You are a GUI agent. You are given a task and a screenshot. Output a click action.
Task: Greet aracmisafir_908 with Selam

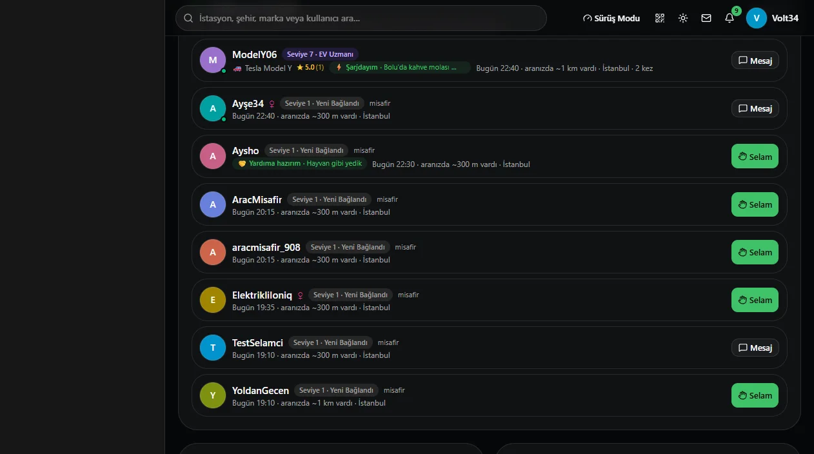[755, 252]
